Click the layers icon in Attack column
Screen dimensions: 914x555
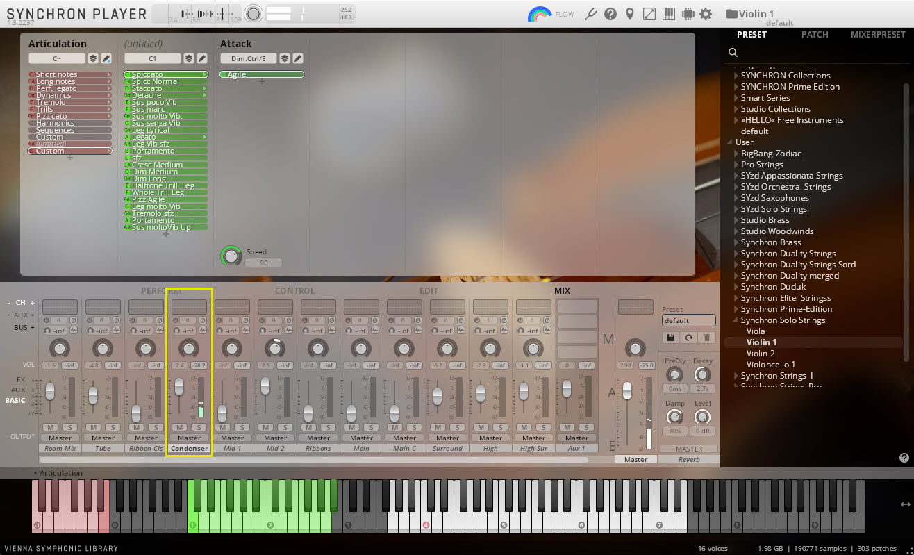[285, 59]
